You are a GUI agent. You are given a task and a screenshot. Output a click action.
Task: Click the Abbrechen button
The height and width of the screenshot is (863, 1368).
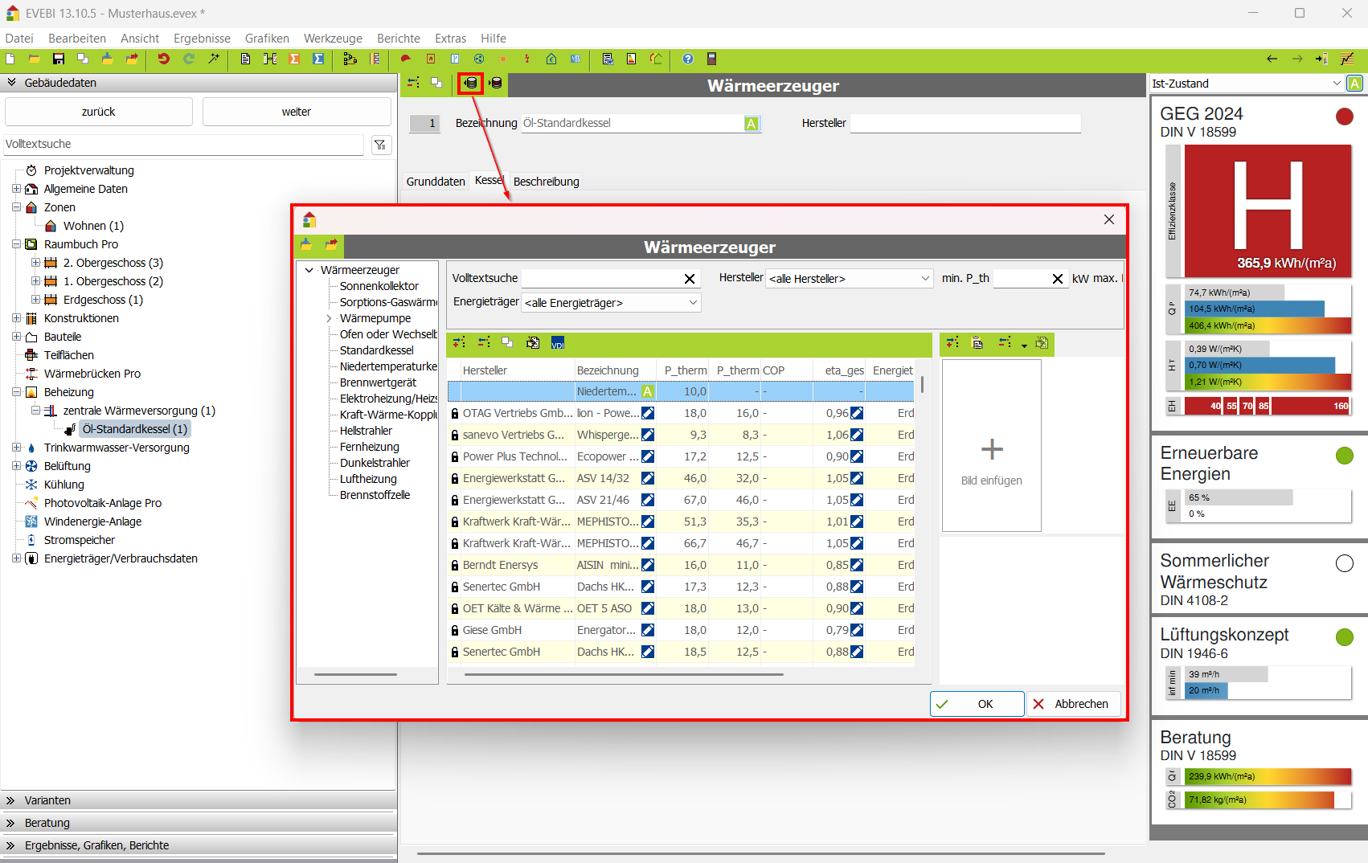coord(1073,704)
